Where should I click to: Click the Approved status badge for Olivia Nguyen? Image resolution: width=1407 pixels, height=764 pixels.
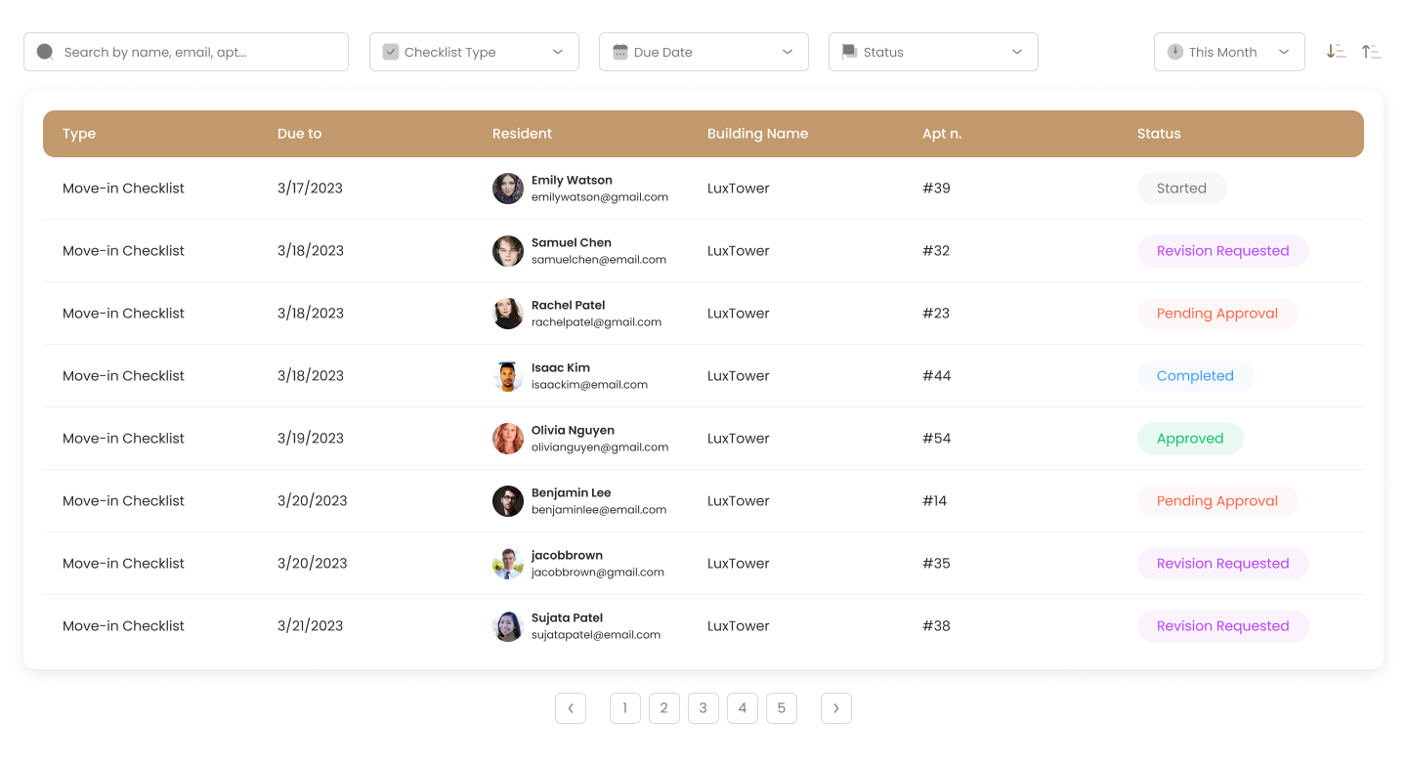(x=1190, y=438)
